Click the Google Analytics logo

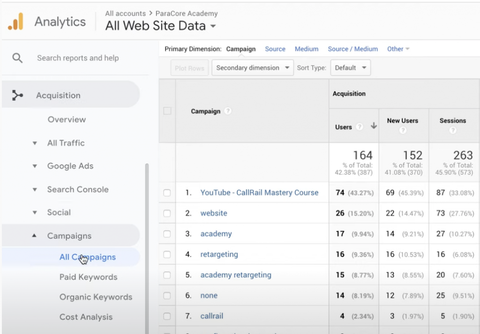(x=15, y=22)
